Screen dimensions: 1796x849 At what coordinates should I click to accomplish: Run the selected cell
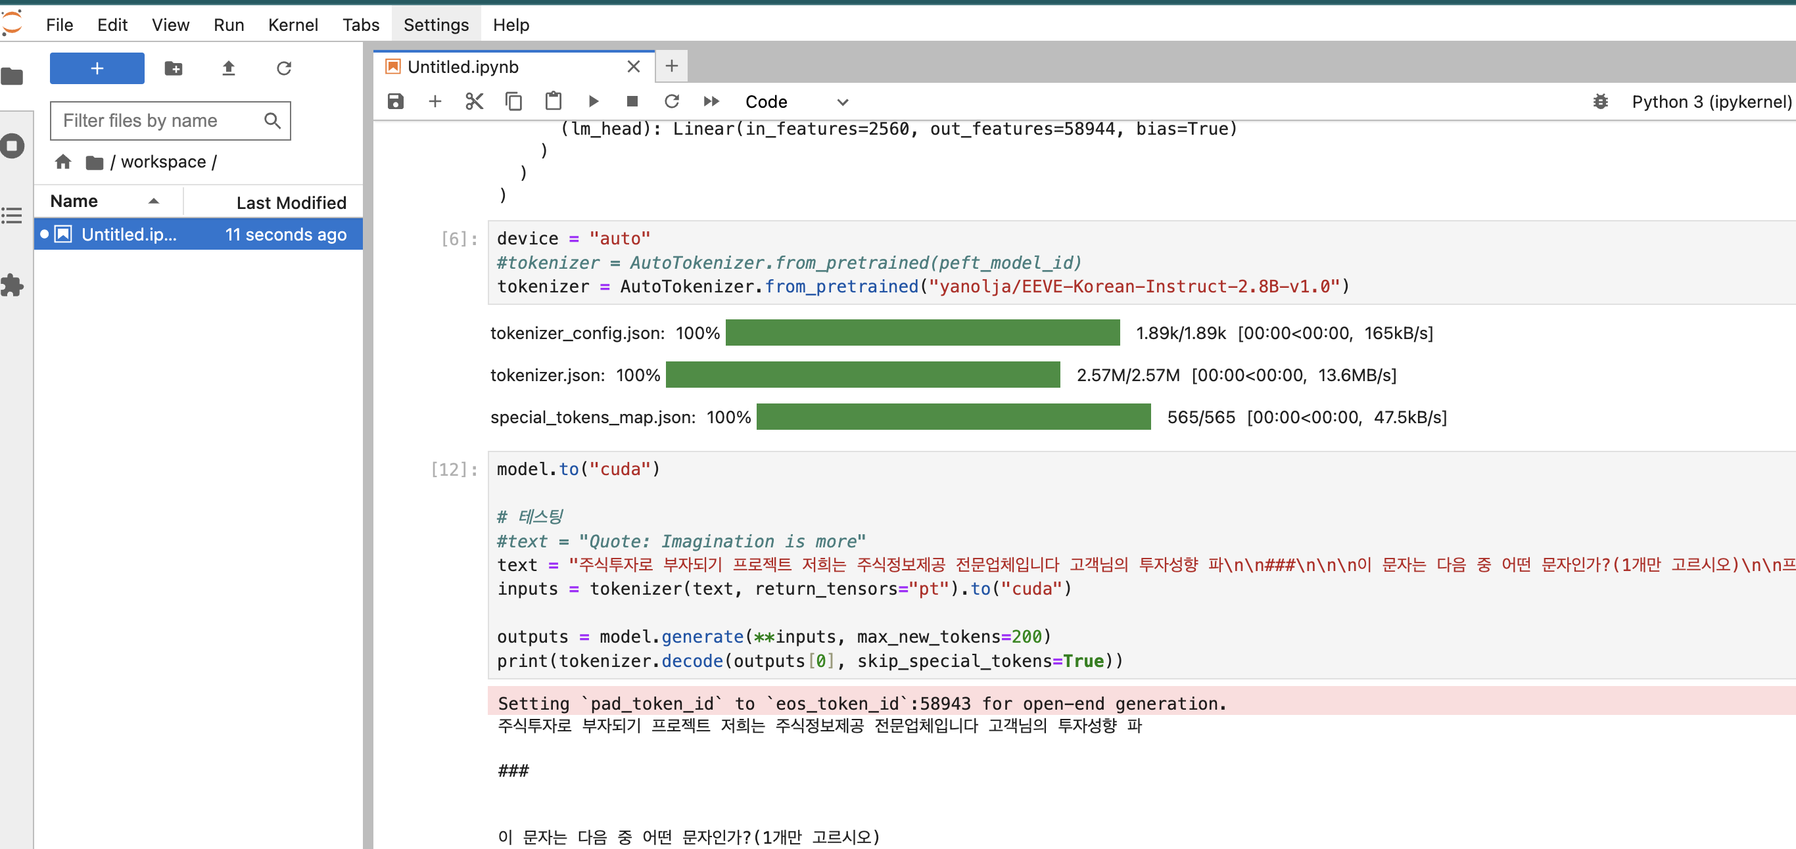(594, 102)
